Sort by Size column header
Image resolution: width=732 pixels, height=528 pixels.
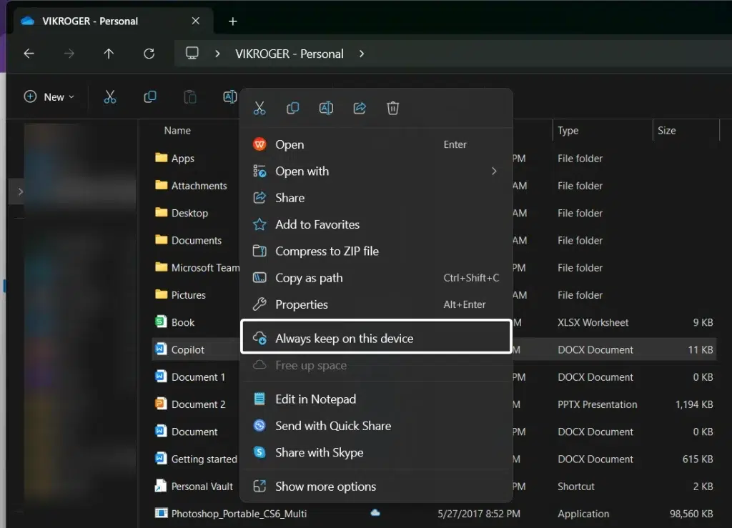point(667,131)
